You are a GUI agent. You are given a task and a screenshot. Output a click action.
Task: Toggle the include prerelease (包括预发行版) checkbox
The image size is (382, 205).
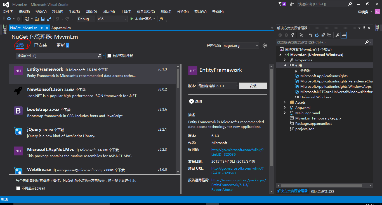coord(109,56)
